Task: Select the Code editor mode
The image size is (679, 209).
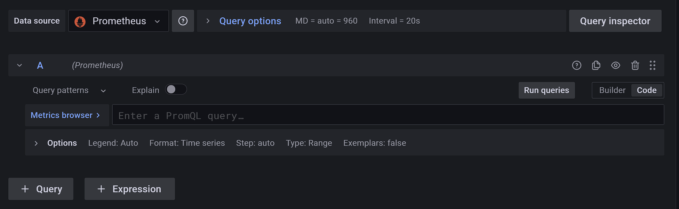Action: point(647,90)
